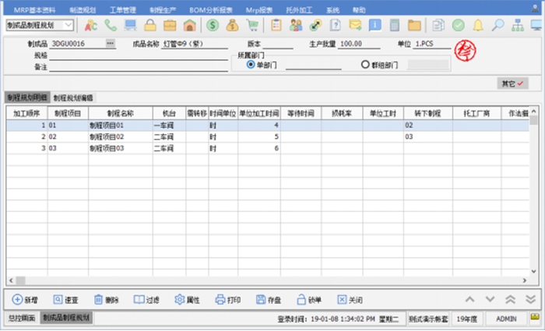Image resolution: width=545 pixels, height=331 pixels.
Task: Select the 单部门 radio button
Action: (x=250, y=65)
